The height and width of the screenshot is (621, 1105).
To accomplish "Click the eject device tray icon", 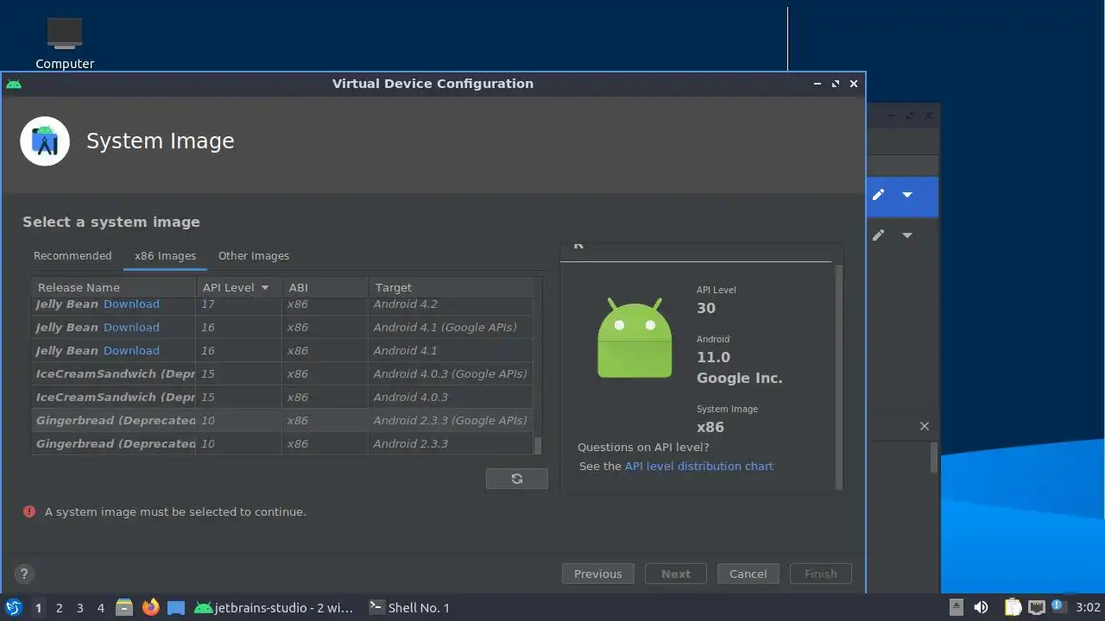I will point(957,608).
